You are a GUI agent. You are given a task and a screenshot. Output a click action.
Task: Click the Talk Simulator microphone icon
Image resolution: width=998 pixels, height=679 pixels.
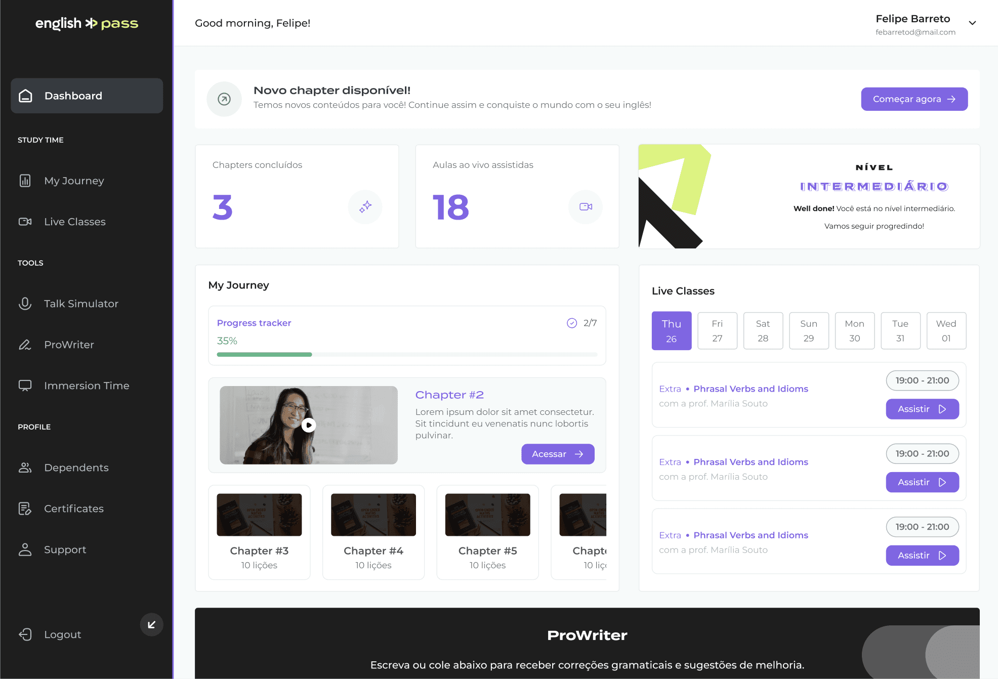click(x=25, y=304)
